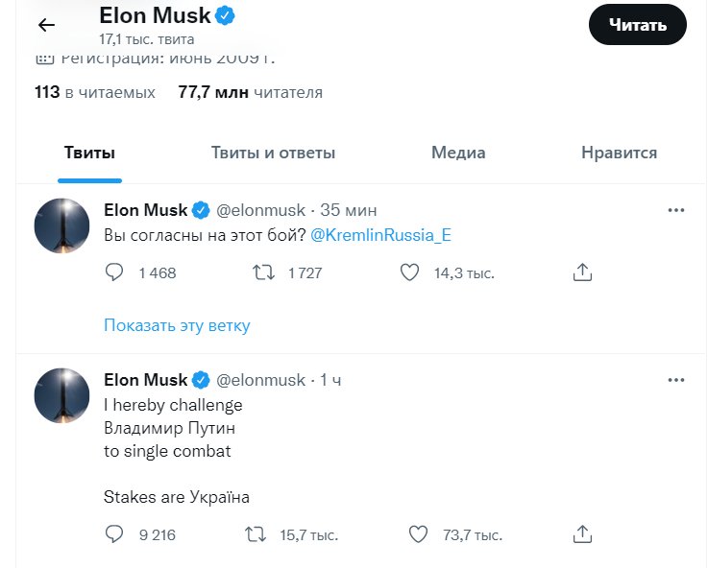Open the @KremlinRussia_E mention link
This screenshot has height=568, width=708.
(381, 235)
